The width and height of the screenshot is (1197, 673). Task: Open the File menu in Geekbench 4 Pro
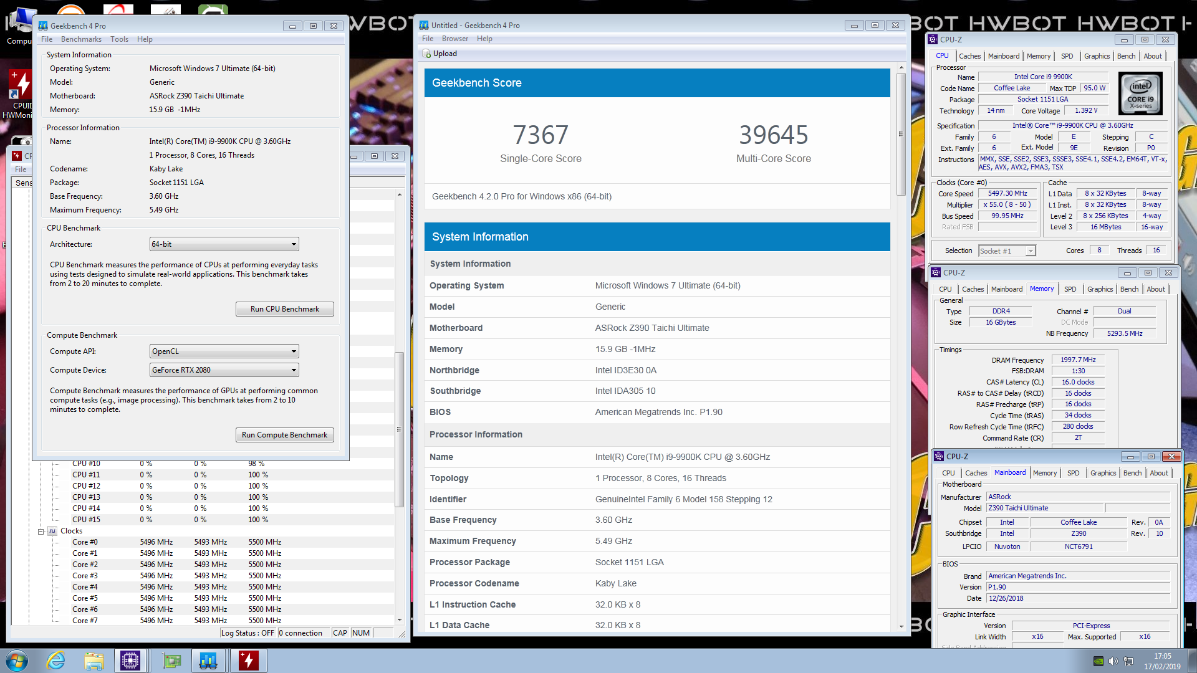point(47,39)
